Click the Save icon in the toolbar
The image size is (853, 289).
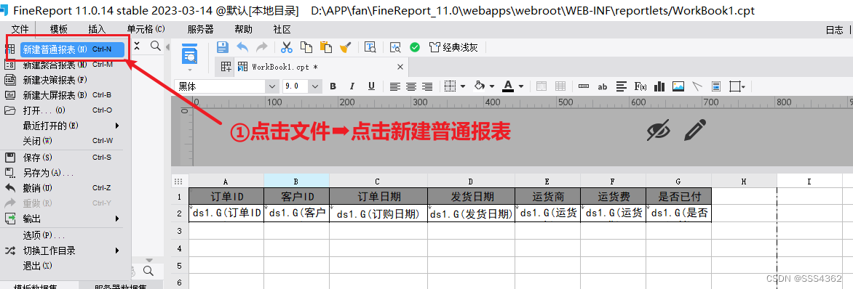pyautogui.click(x=223, y=47)
